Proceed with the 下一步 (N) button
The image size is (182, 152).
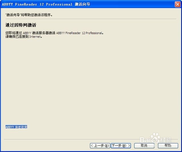coord(121,146)
